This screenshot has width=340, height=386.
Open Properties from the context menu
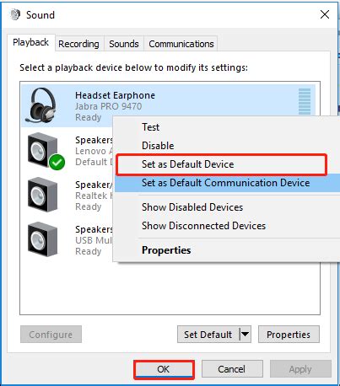click(x=166, y=250)
